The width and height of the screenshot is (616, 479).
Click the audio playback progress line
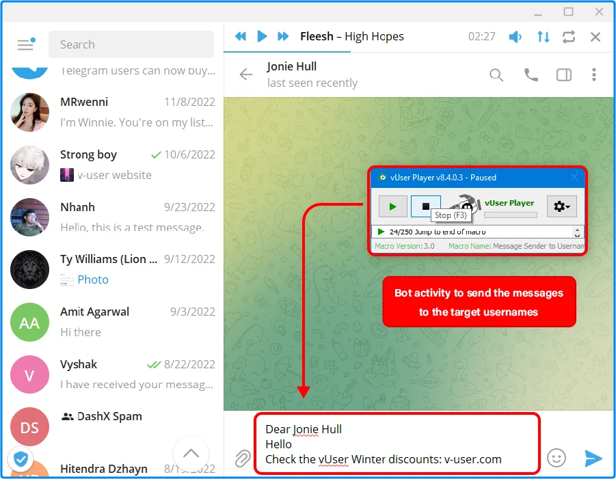(x=418, y=51)
